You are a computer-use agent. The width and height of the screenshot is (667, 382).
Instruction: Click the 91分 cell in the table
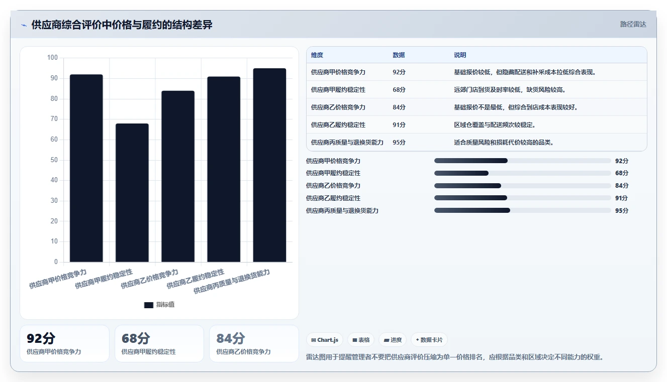[x=399, y=125]
